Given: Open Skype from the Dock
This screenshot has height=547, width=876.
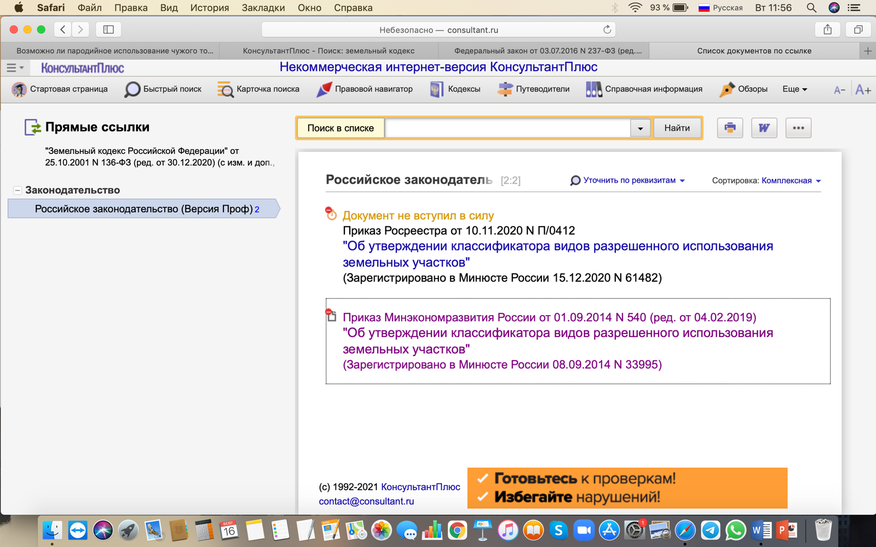Looking at the screenshot, I should 558,530.
